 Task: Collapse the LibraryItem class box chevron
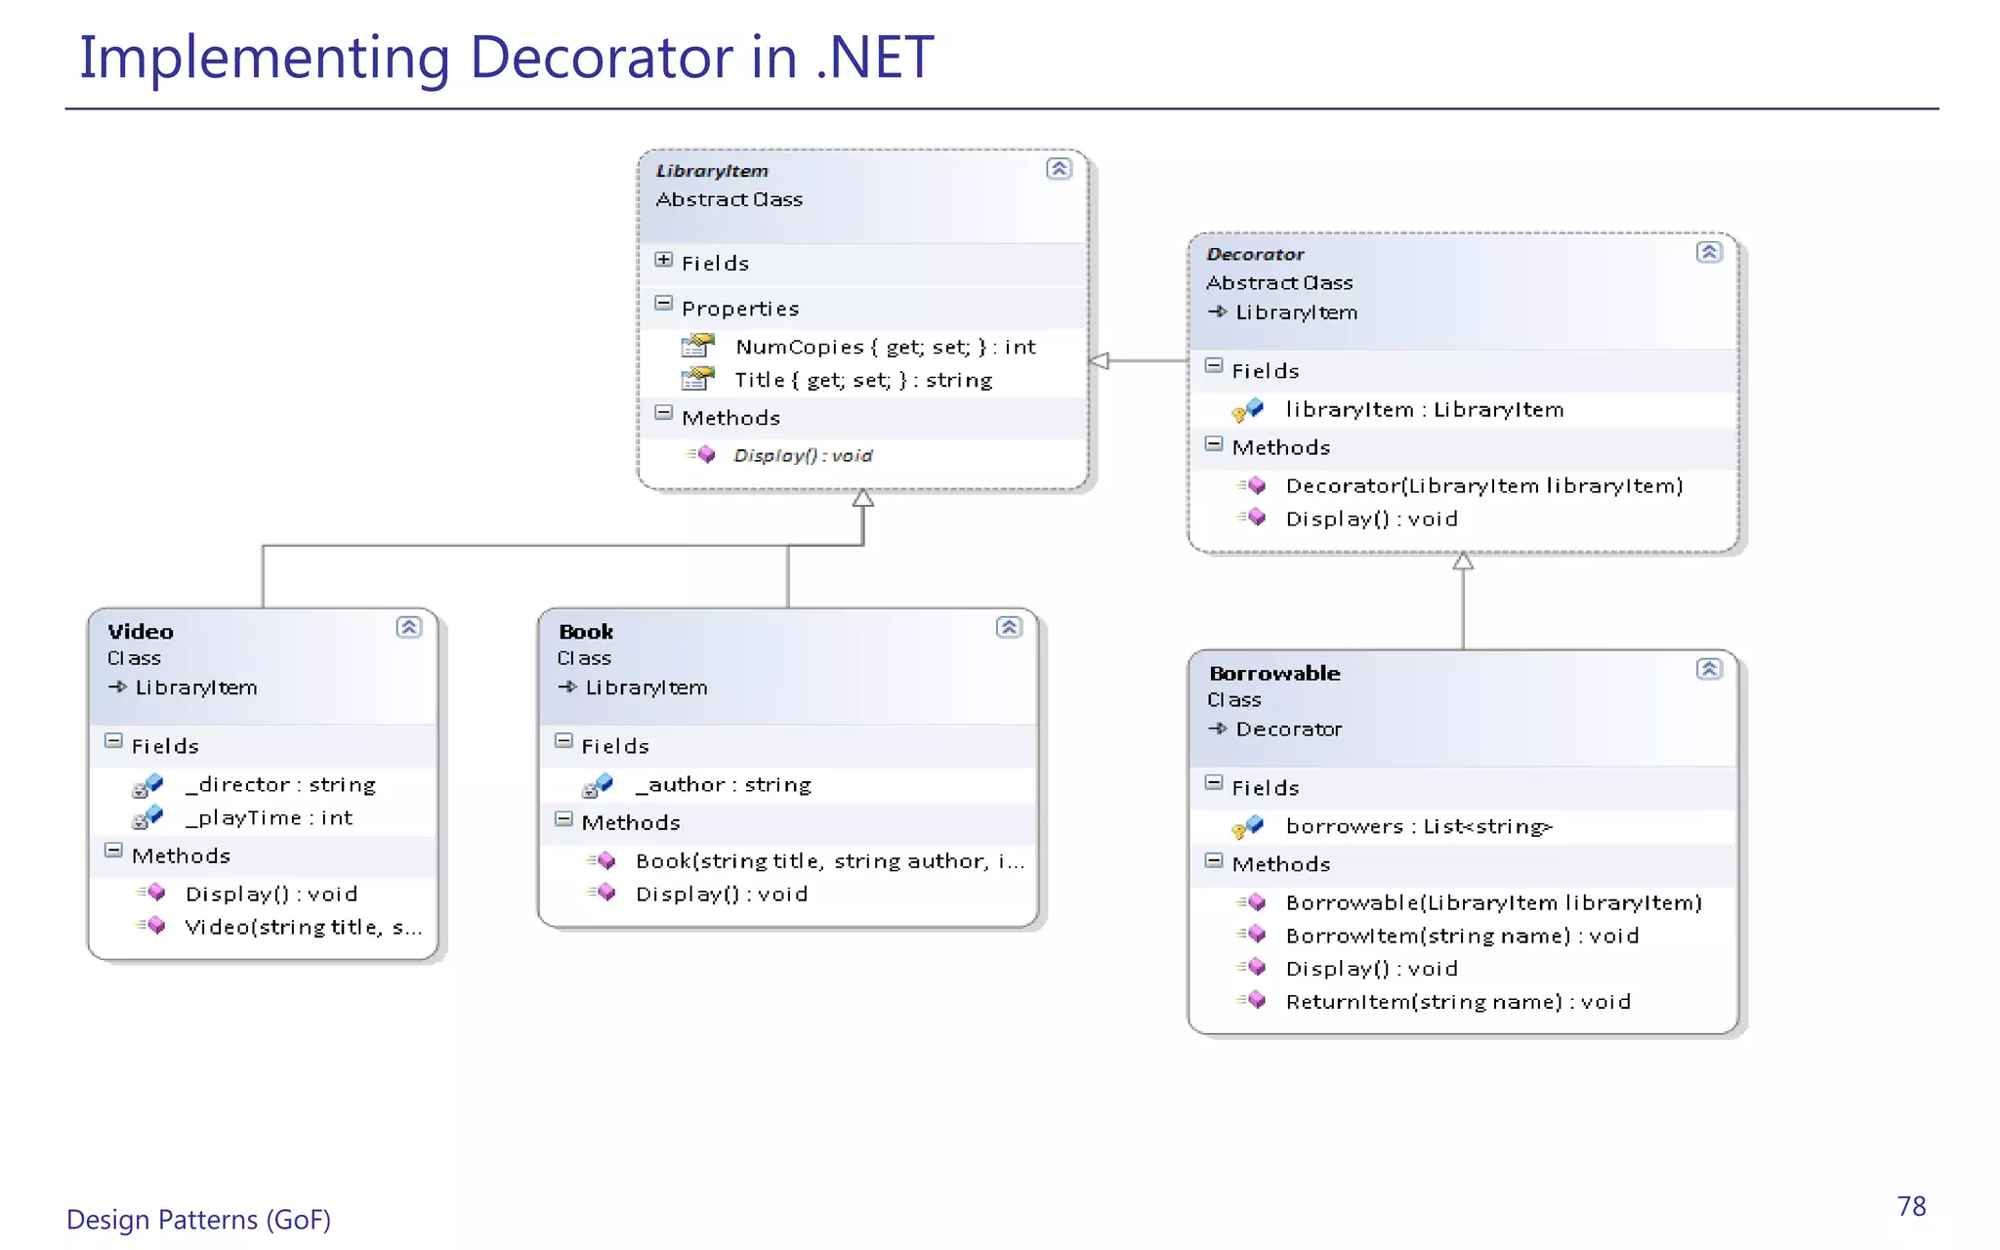click(x=1059, y=169)
